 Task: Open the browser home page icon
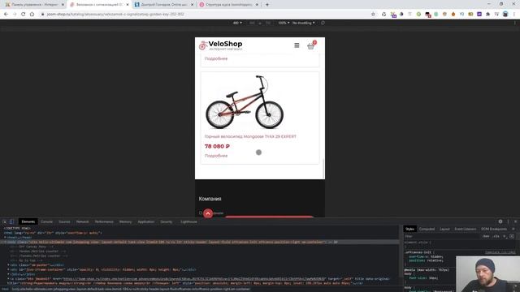32,15
